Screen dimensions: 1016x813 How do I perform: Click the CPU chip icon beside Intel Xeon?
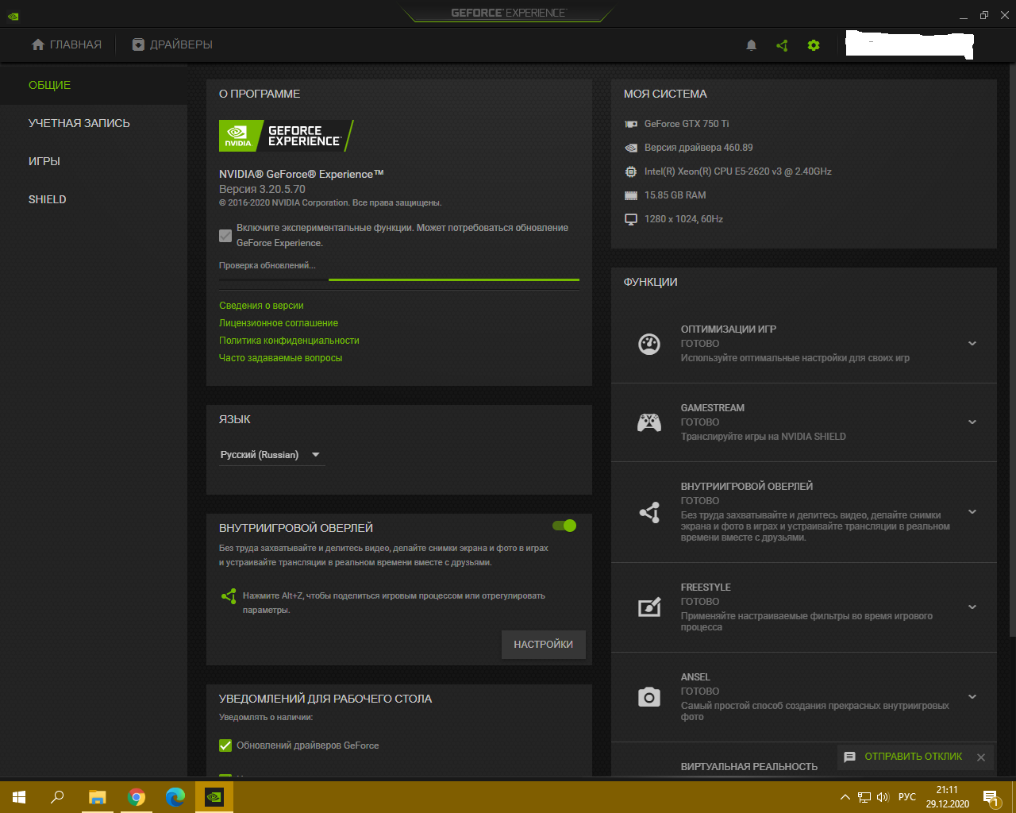pos(631,171)
